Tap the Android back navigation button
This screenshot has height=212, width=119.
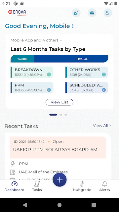pos(25,205)
